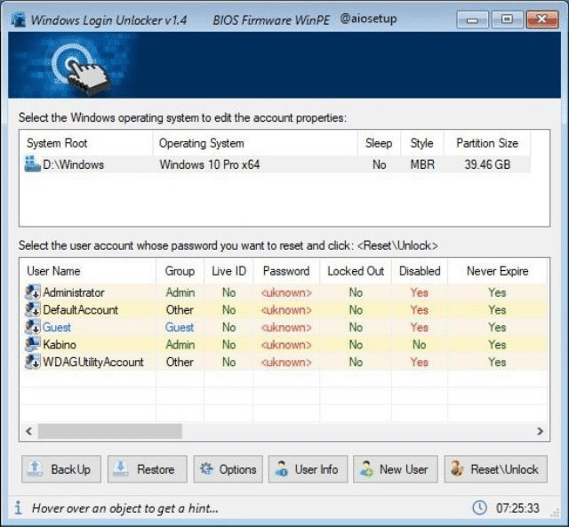Click the WDAGUtilityAccount user icon
Screen dimensions: 569x527
(33, 362)
